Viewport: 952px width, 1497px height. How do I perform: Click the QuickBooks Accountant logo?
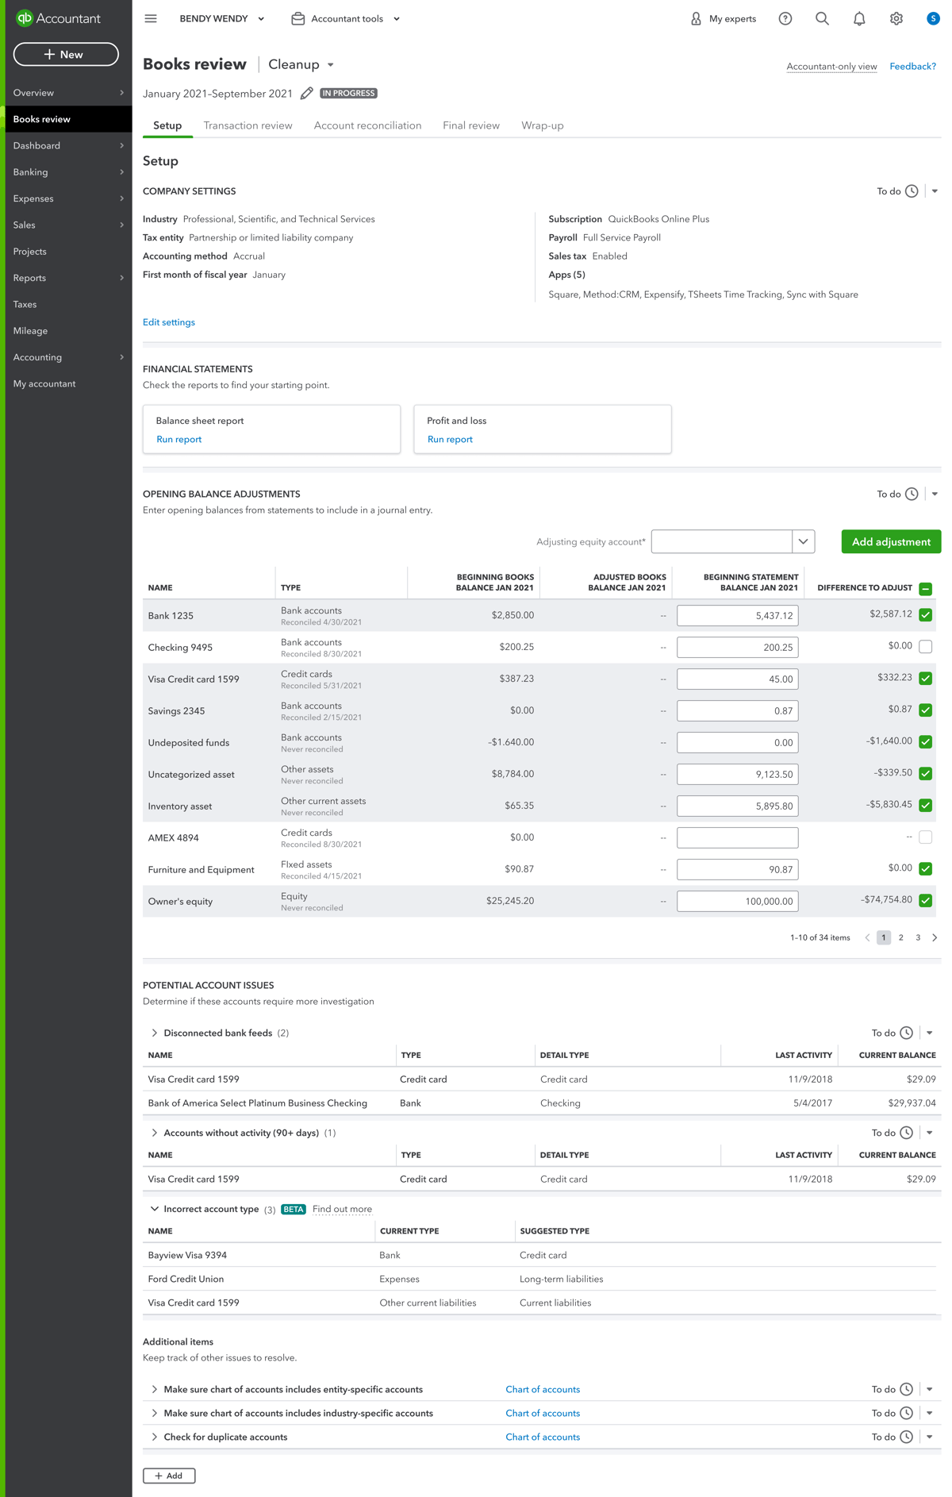coord(59,18)
